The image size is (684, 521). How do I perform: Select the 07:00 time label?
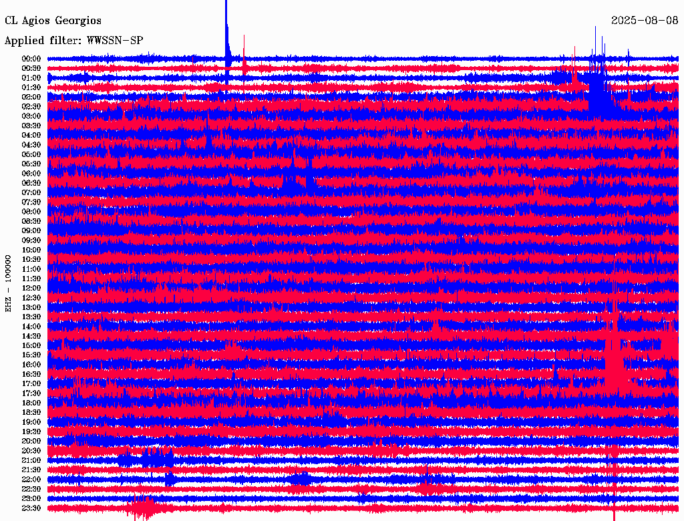[x=31, y=192]
